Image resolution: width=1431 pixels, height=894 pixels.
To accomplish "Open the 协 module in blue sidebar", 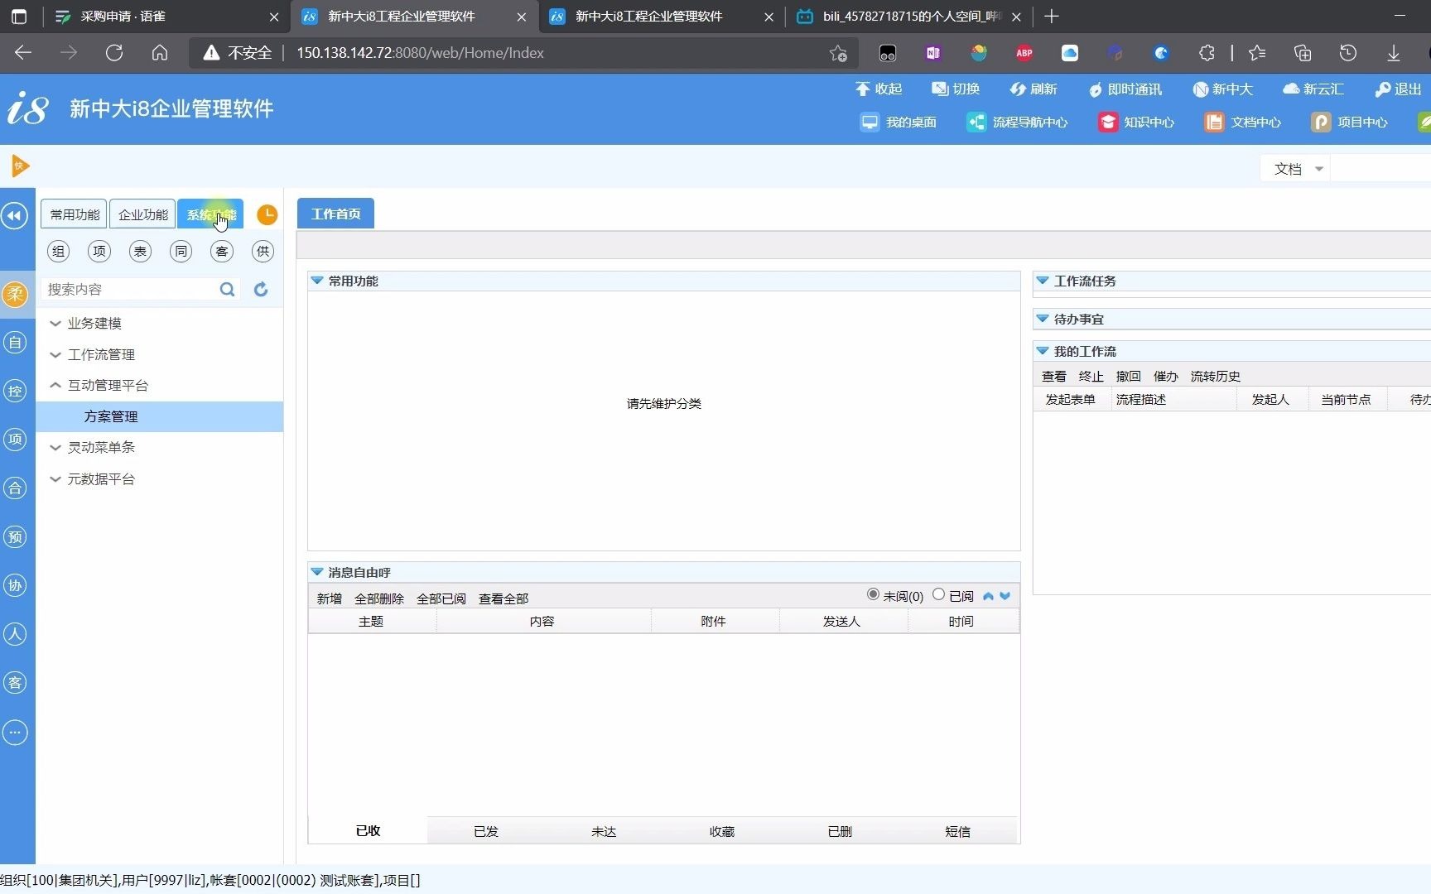I will 15,586.
